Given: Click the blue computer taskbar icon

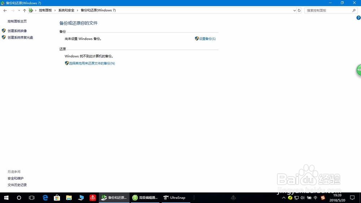Looking at the screenshot, I should (x=81, y=198).
